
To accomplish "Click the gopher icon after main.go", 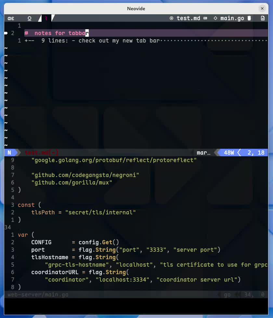I will (x=249, y=18).
